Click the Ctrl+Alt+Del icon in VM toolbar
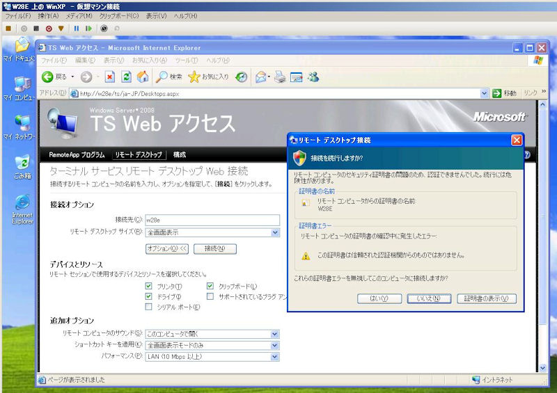 point(8,29)
